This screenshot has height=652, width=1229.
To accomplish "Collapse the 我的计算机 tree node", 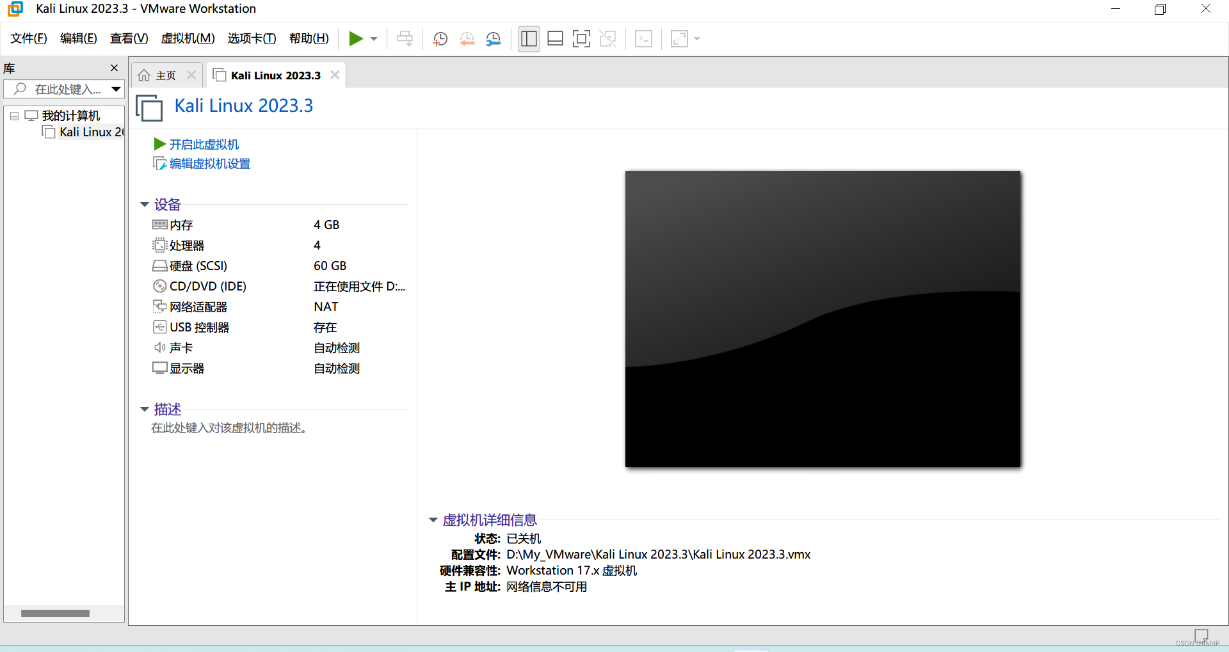I will coord(14,116).
